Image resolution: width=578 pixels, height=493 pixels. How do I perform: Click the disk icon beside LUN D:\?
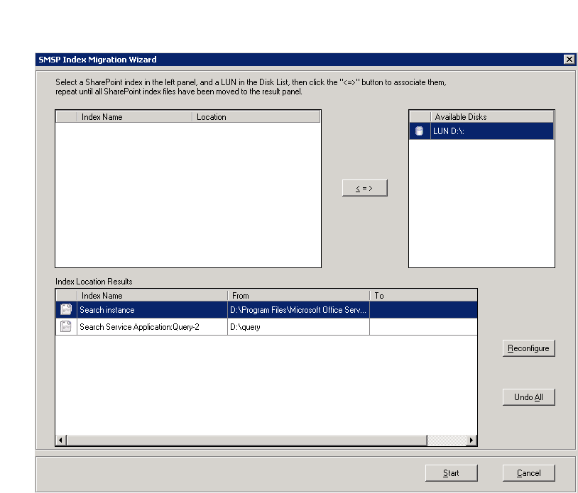(419, 131)
